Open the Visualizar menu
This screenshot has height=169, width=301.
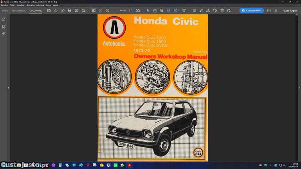pyautogui.click(x=20, y=5)
